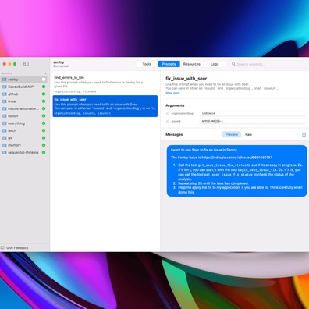Click the green status dot for memory
This screenshot has width=309, height=309.
[44, 145]
